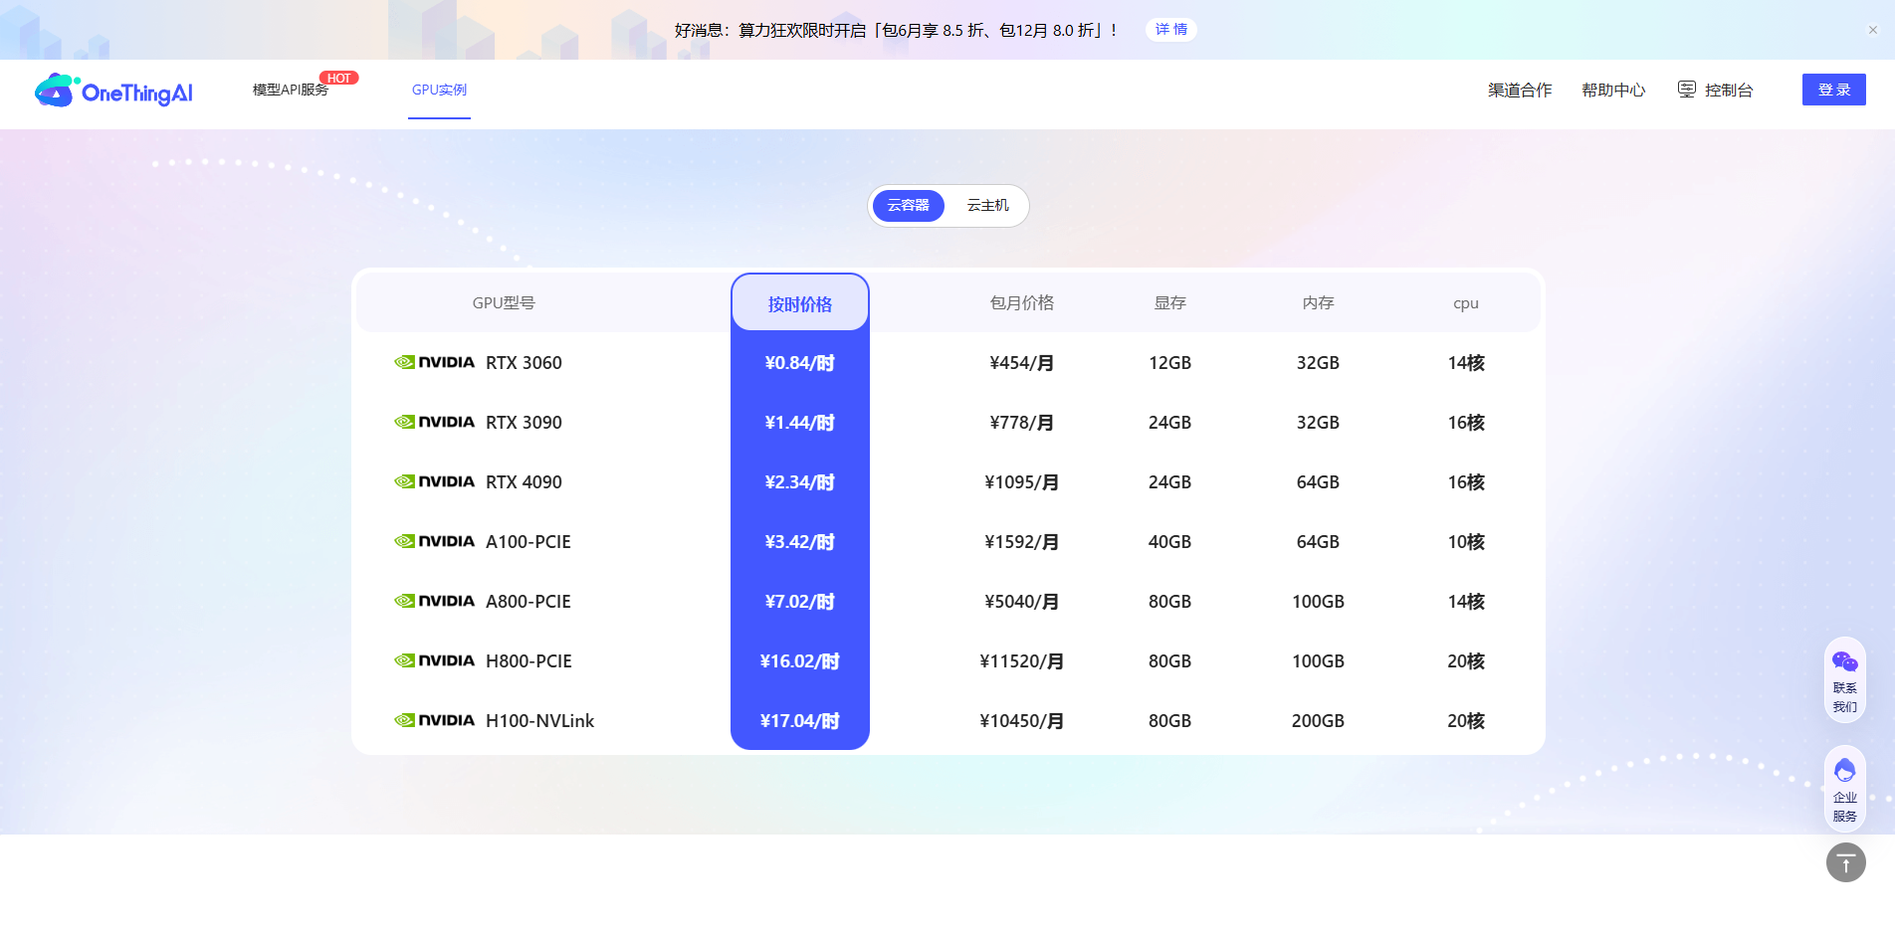This screenshot has width=1895, height=932.
Task: Click the NVIDIA logo for A800-PCIE
Action: [434, 601]
